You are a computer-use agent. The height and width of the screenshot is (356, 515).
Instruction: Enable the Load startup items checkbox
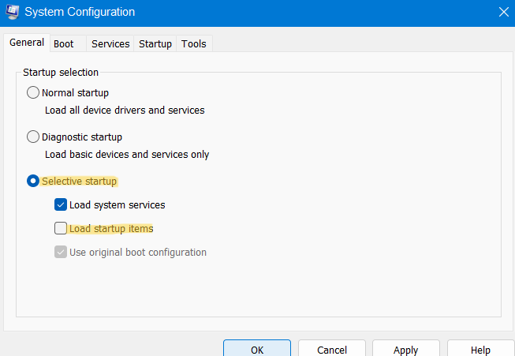[61, 229]
